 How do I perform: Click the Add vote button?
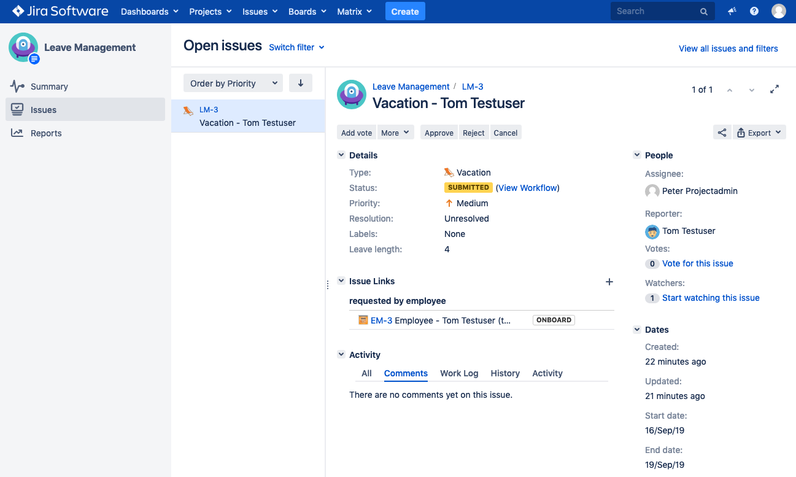point(357,133)
